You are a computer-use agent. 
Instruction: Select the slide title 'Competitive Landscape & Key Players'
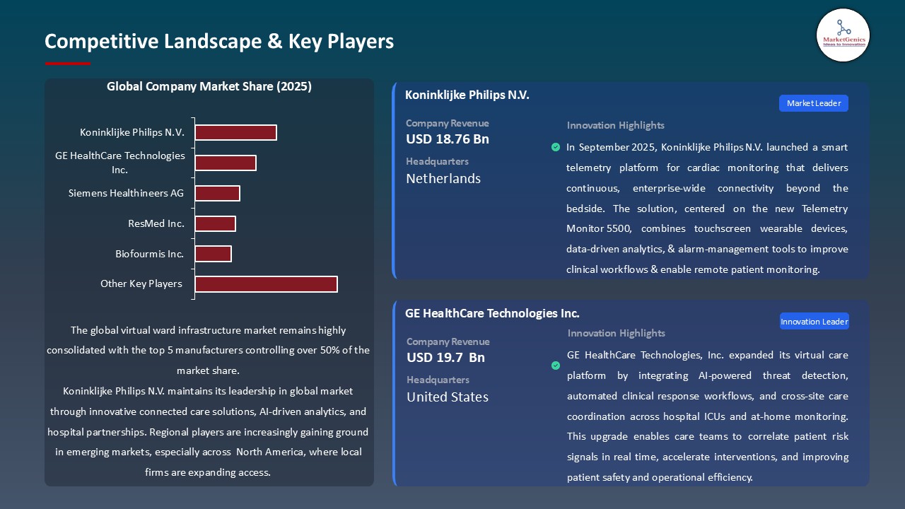tap(219, 42)
